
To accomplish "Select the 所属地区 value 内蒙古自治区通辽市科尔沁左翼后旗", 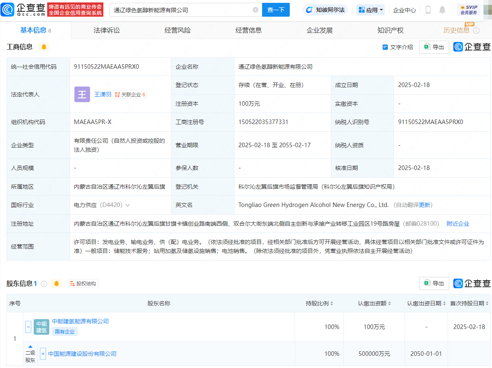I will pos(120,187).
